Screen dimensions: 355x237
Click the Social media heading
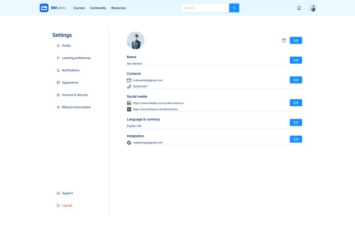pos(137,96)
